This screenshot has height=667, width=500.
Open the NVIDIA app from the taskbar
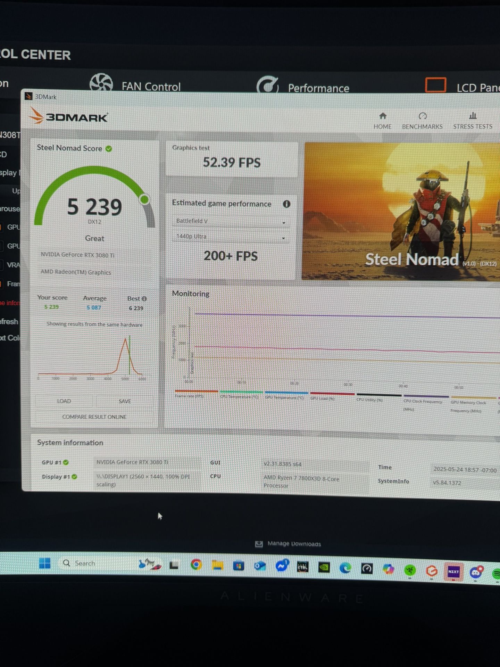pyautogui.click(x=324, y=568)
